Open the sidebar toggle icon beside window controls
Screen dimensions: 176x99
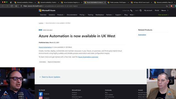point(11,2)
